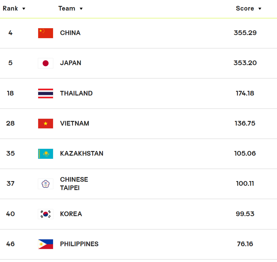Open the THAILAND team entry
This screenshot has height=262, width=277.
click(x=76, y=93)
